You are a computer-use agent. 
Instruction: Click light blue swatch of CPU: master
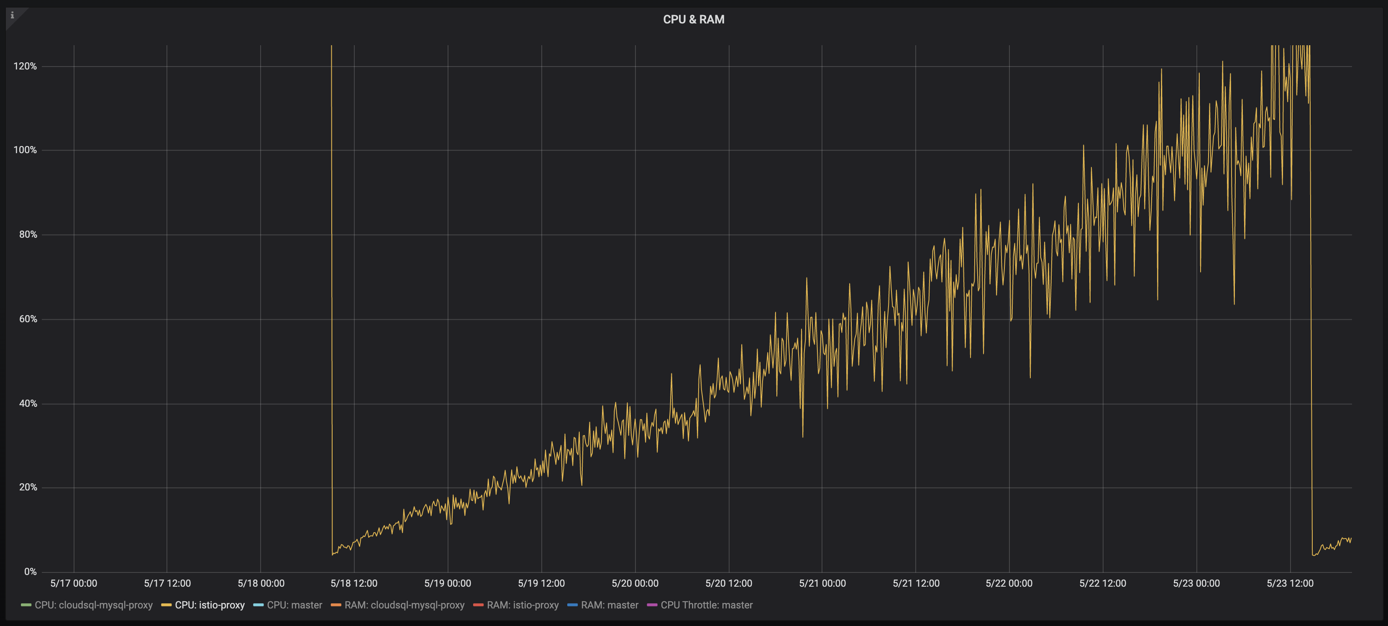[258, 605]
